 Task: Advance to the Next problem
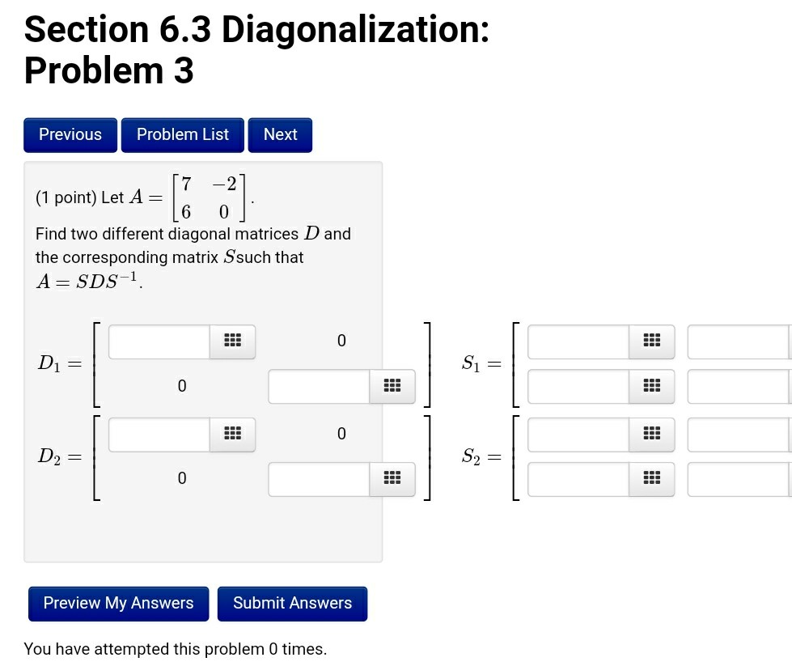pos(280,134)
